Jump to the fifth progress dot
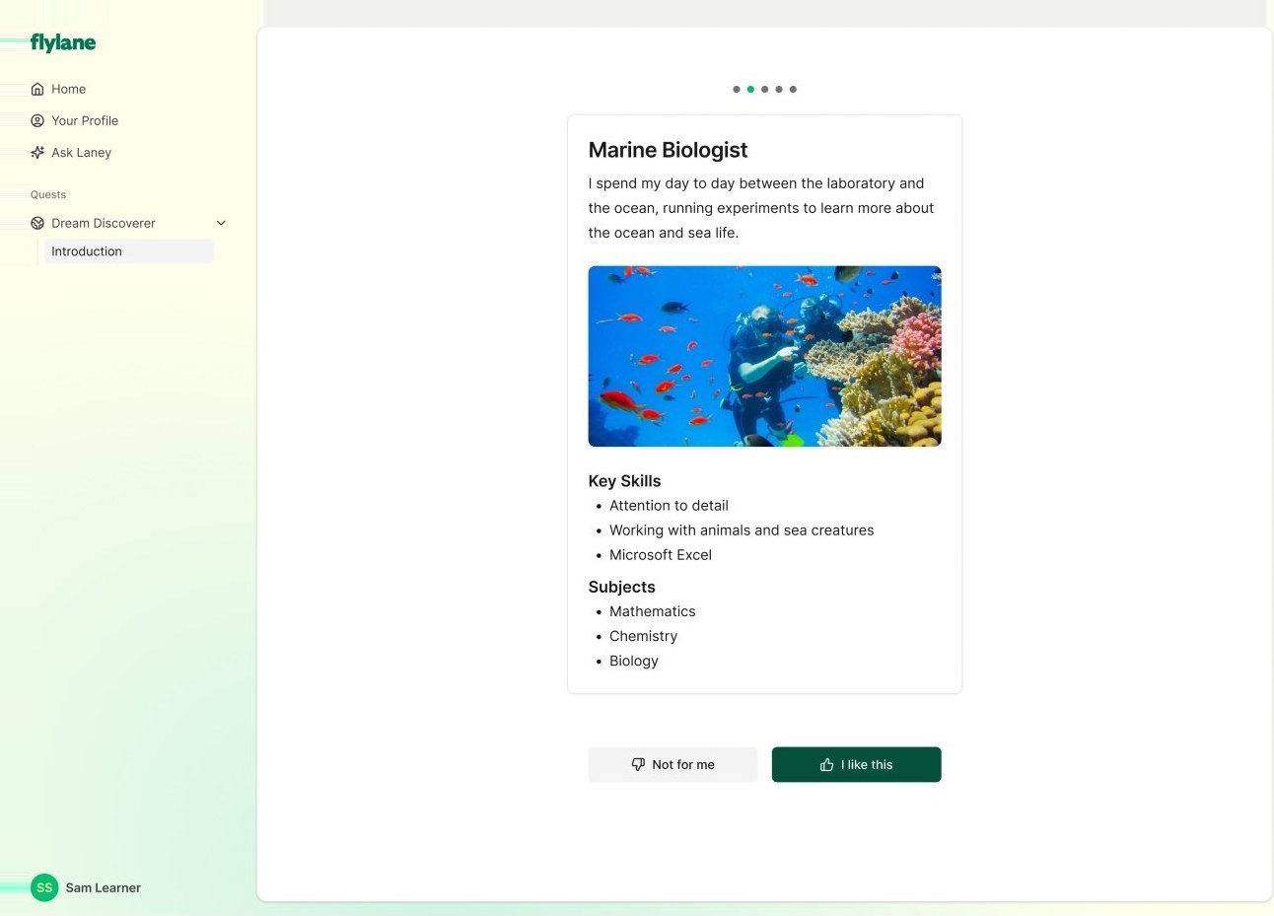The width and height of the screenshot is (1274, 916). (x=793, y=89)
